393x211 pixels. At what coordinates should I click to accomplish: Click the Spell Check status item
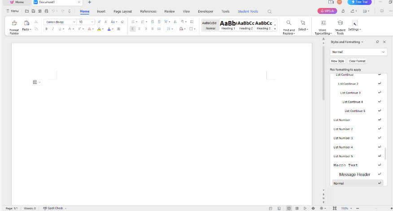click(x=53, y=208)
